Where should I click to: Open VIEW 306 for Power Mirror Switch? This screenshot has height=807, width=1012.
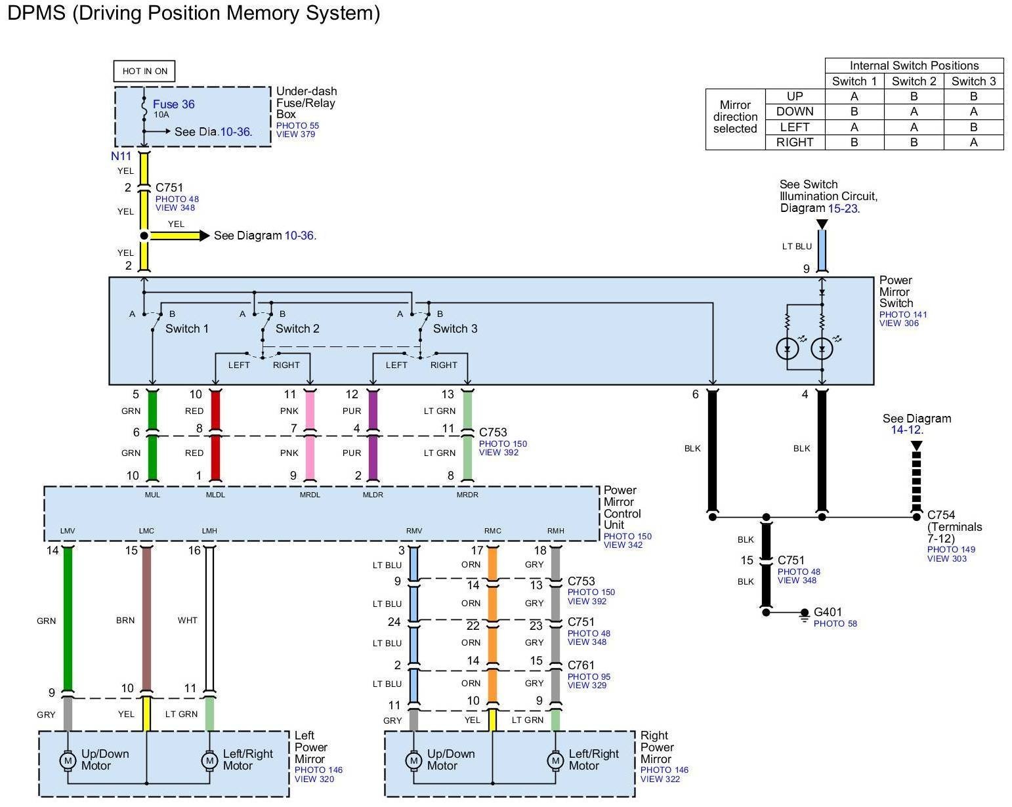pos(898,323)
